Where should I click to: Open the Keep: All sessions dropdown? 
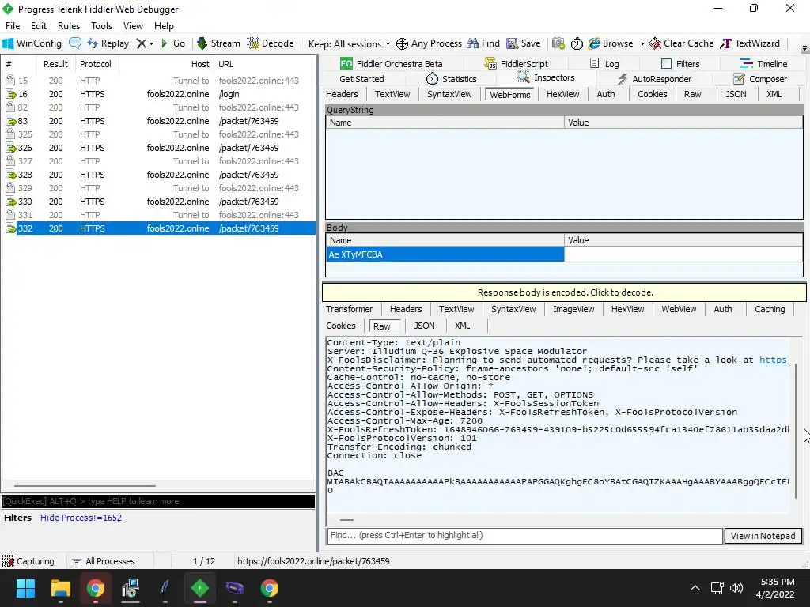[x=349, y=44]
